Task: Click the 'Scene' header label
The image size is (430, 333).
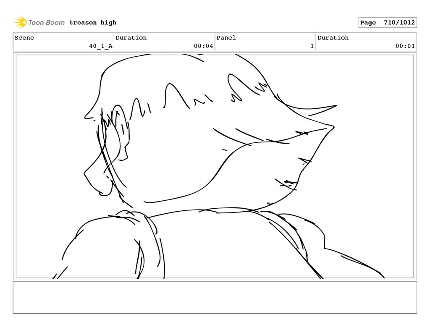Action: pos(24,38)
